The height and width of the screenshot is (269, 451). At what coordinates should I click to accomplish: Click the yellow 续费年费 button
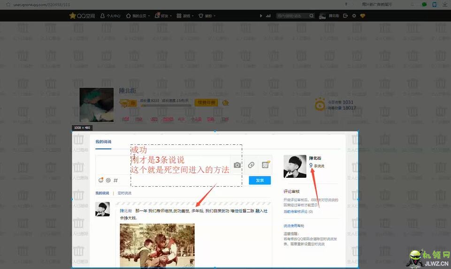tap(206, 103)
